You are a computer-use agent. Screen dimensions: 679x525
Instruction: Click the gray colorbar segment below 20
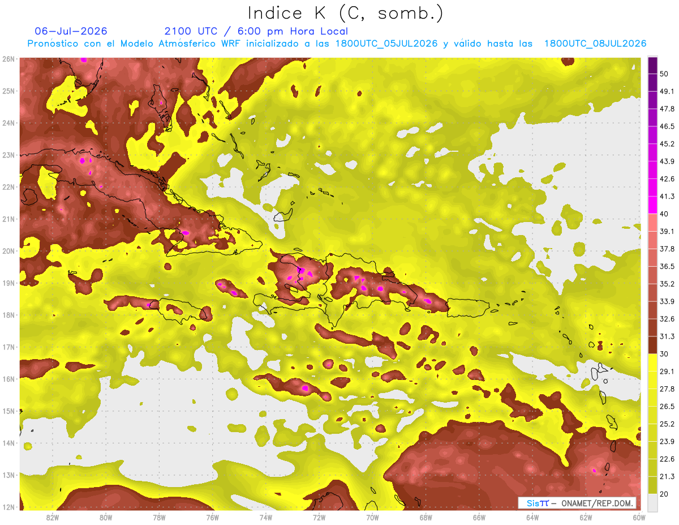(x=652, y=502)
